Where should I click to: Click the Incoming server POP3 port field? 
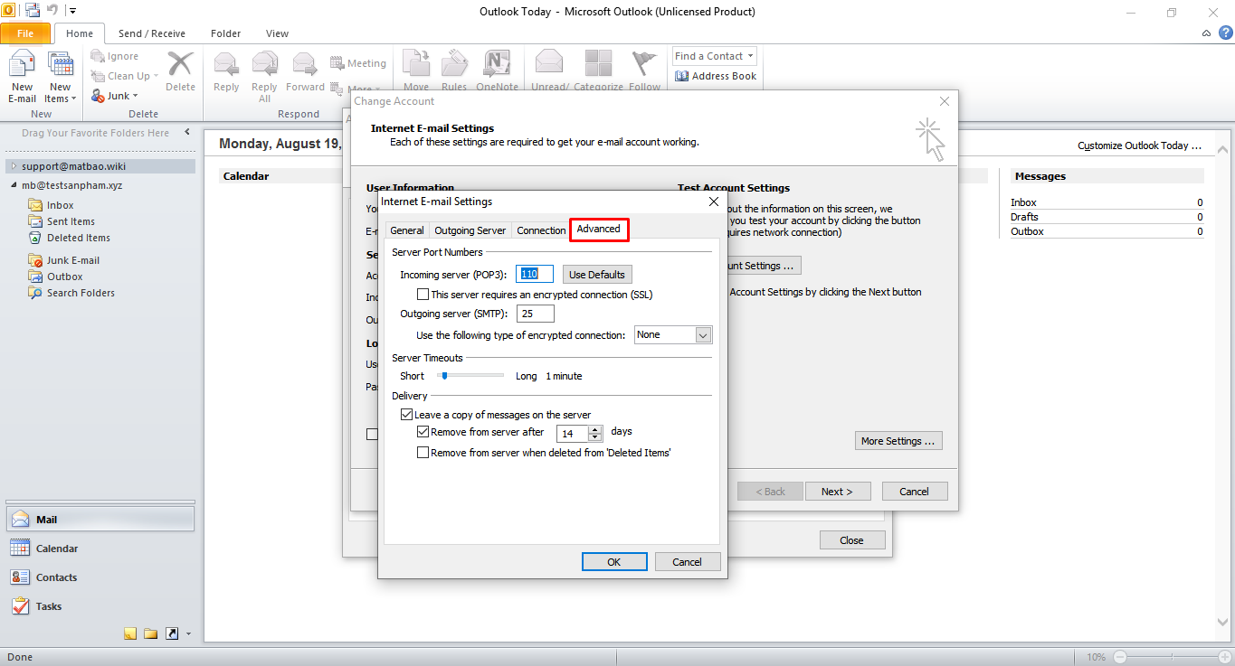point(534,274)
